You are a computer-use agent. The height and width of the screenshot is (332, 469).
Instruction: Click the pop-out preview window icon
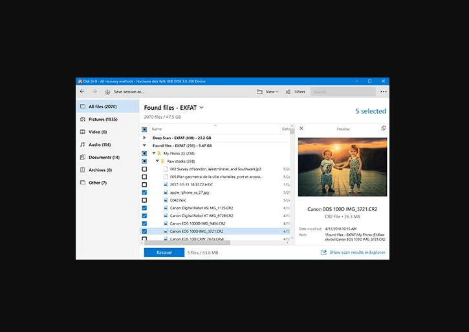(384, 129)
